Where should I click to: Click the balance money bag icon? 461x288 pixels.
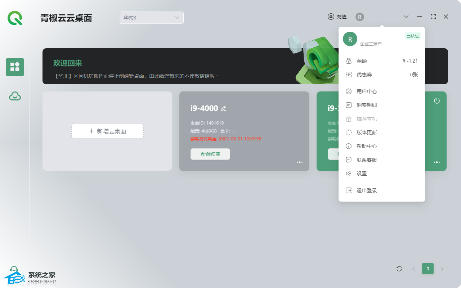point(349,61)
